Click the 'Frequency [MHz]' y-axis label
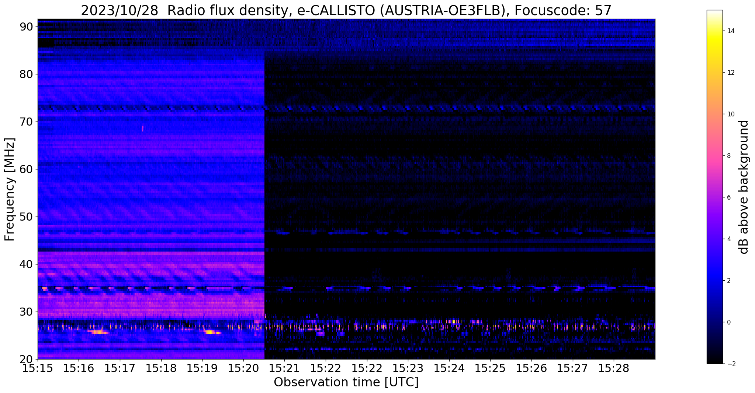Viewport: 755px width, 393px height. (x=10, y=189)
